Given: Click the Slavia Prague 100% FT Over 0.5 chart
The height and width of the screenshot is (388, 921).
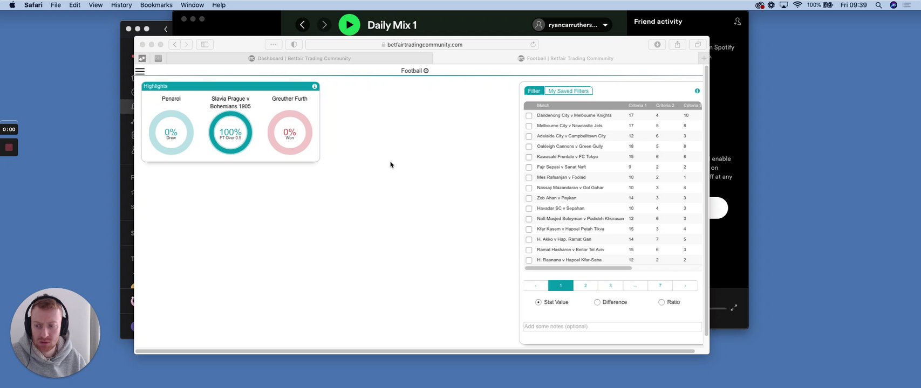Looking at the screenshot, I should tap(230, 133).
